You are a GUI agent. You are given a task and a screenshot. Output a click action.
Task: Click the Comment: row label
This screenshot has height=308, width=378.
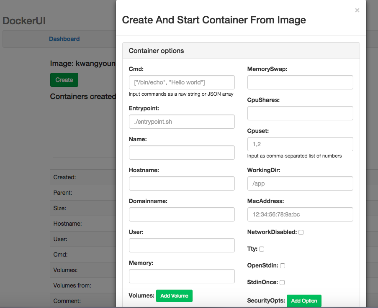pyautogui.click(x=67, y=301)
